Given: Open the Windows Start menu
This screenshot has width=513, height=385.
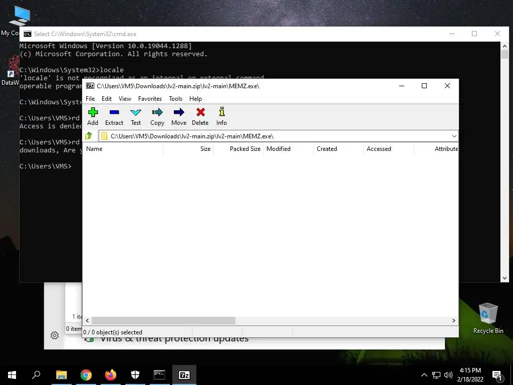Looking at the screenshot, I should tap(12, 375).
